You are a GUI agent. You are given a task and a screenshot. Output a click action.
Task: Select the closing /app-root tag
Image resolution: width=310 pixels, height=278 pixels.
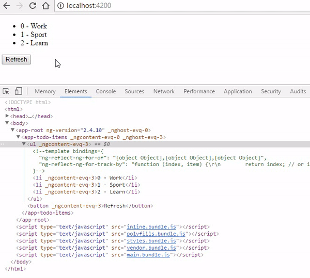pyautogui.click(x=33, y=220)
